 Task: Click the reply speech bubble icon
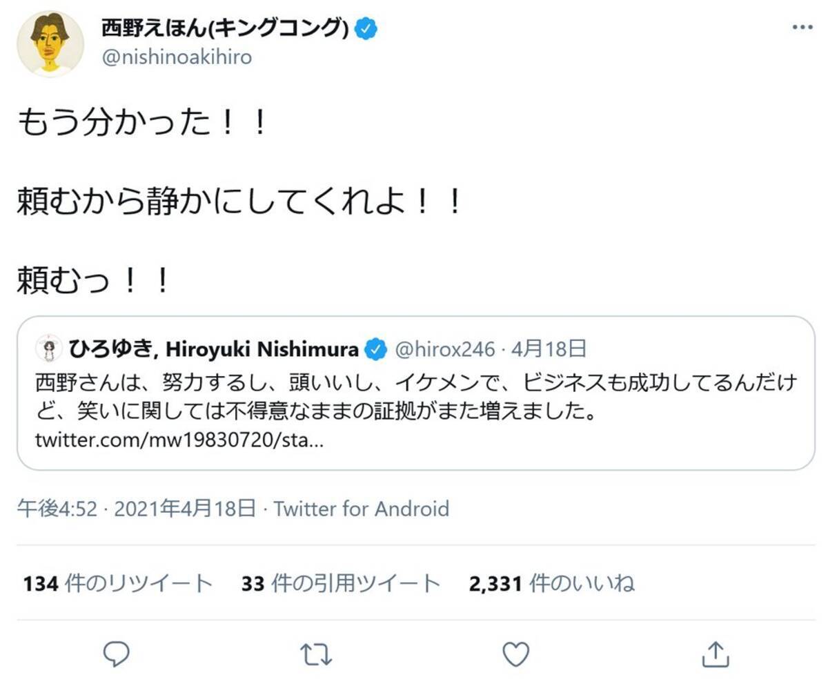pyautogui.click(x=117, y=653)
